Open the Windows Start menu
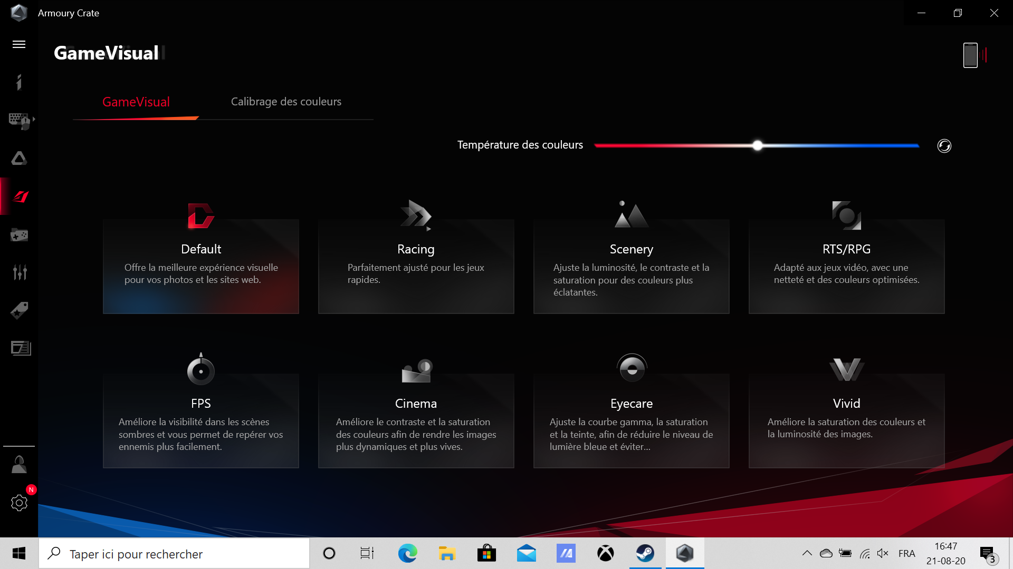Image resolution: width=1013 pixels, height=569 pixels. [x=19, y=553]
